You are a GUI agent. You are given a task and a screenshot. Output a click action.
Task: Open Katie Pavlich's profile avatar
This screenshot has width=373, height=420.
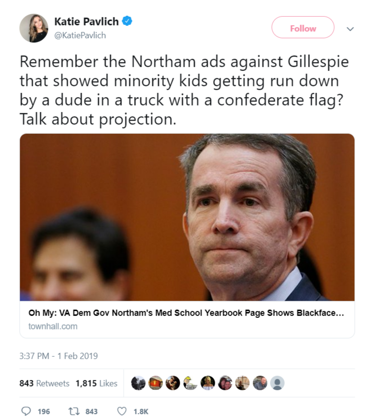point(34,28)
